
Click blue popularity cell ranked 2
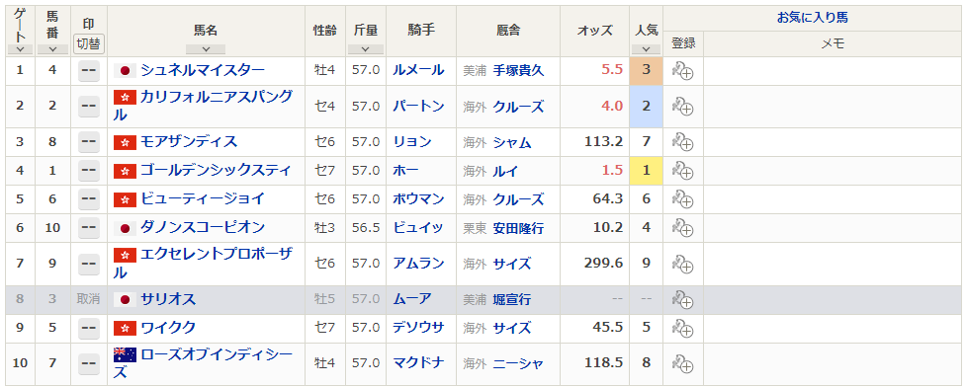click(647, 107)
